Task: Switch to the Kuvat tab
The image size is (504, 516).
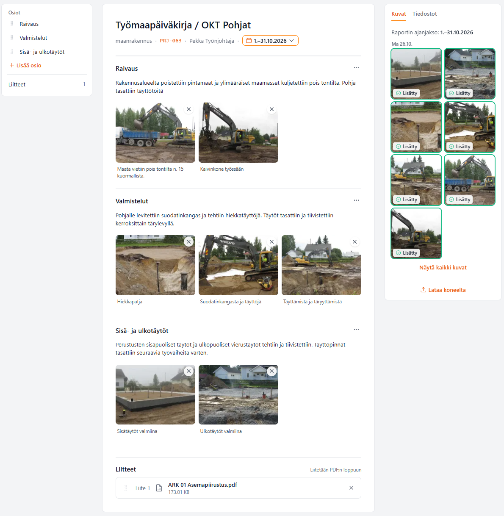Action: (x=399, y=14)
